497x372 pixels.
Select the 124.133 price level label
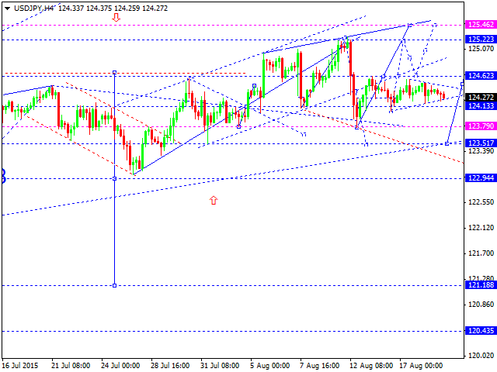pos(481,105)
